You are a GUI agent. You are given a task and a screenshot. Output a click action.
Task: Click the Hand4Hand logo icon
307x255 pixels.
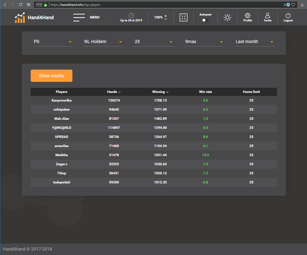pyautogui.click(x=20, y=18)
